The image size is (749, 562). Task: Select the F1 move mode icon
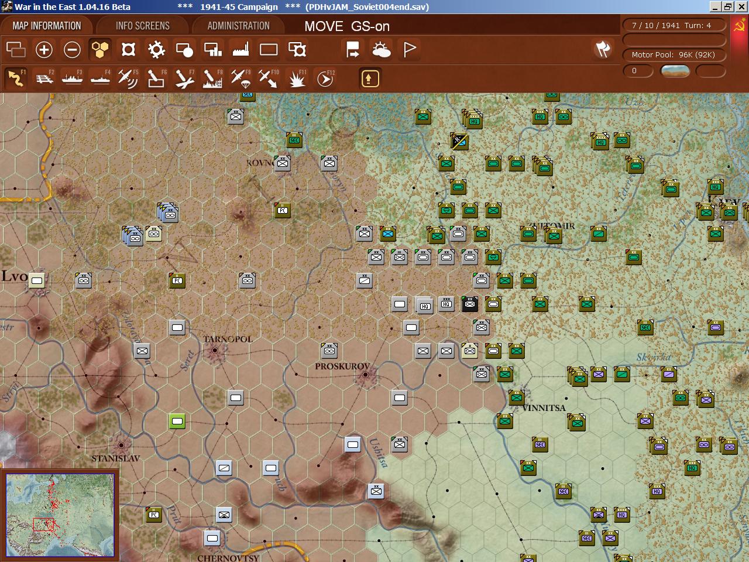click(x=16, y=78)
